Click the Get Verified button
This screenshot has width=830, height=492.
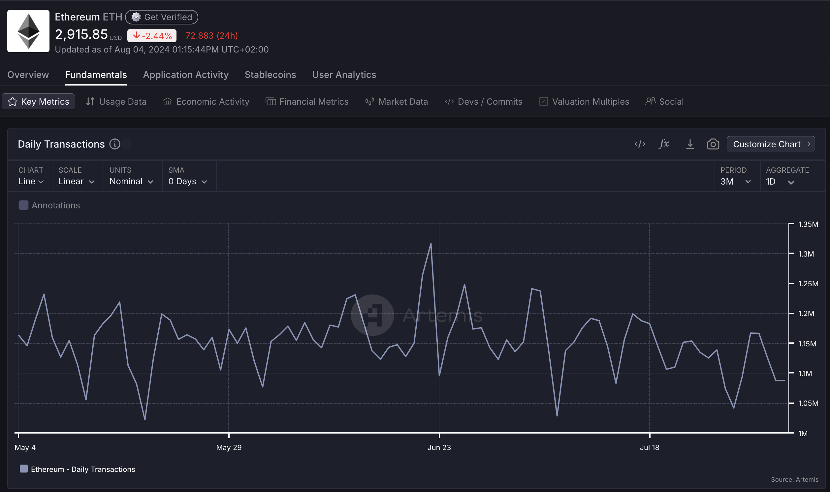[x=162, y=17]
